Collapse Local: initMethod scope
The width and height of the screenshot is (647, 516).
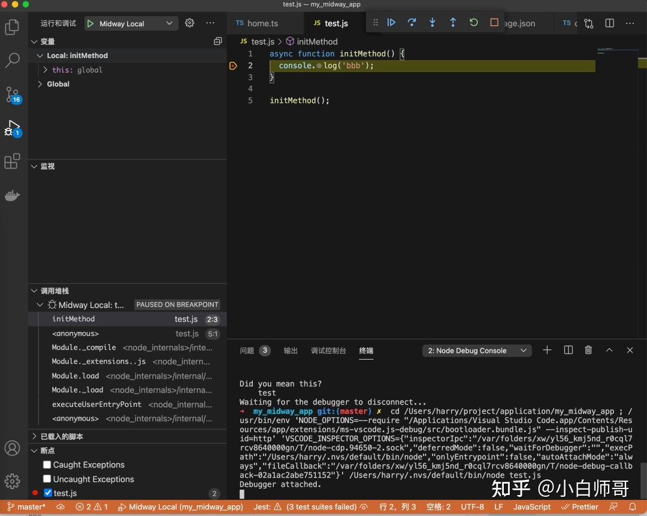[128, 55]
